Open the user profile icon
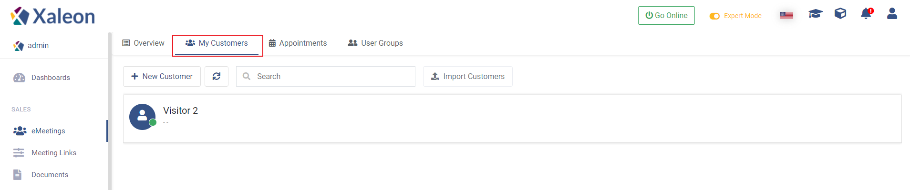 click(892, 14)
